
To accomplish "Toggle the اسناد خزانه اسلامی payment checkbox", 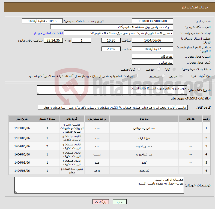I will pos(137,76).
